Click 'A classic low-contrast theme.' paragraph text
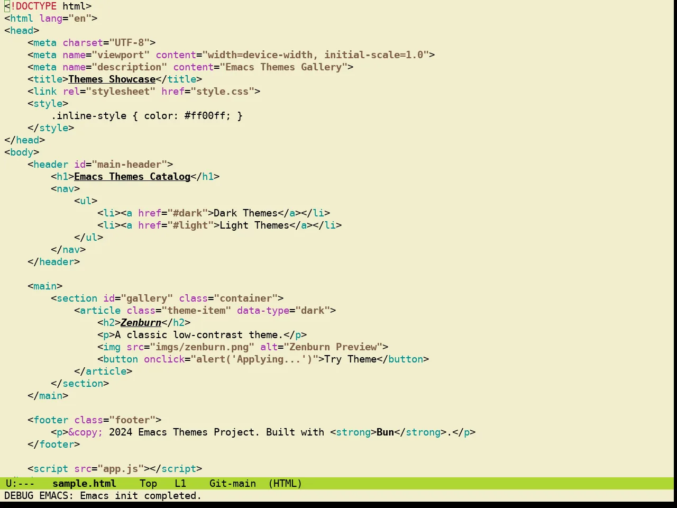Screen dimensions: 677x508 199,335
